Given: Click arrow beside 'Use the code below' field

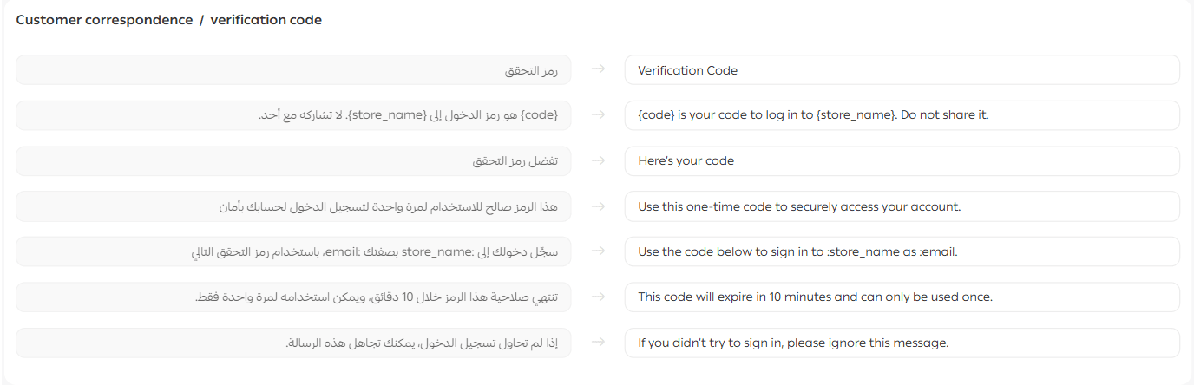Looking at the screenshot, I should 598,251.
